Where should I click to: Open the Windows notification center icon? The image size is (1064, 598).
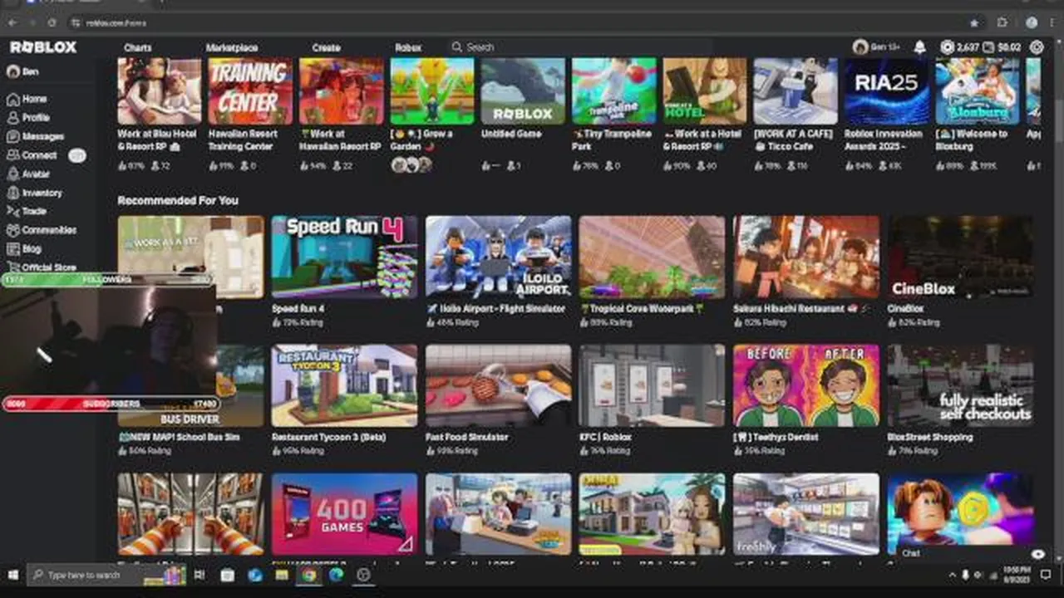pos(1046,575)
